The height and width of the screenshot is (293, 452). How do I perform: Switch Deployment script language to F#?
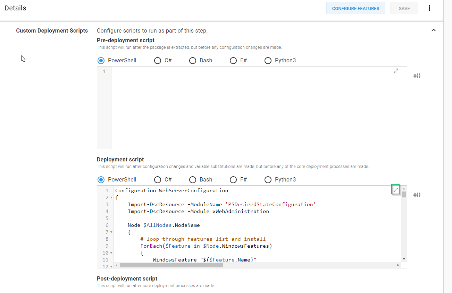(233, 180)
